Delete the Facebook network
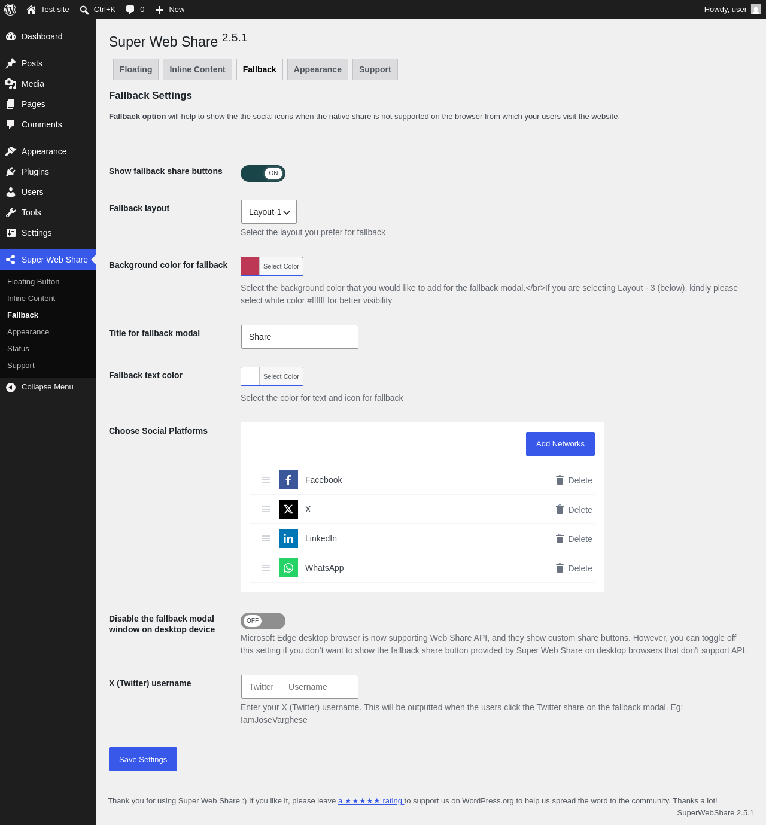 (574, 480)
